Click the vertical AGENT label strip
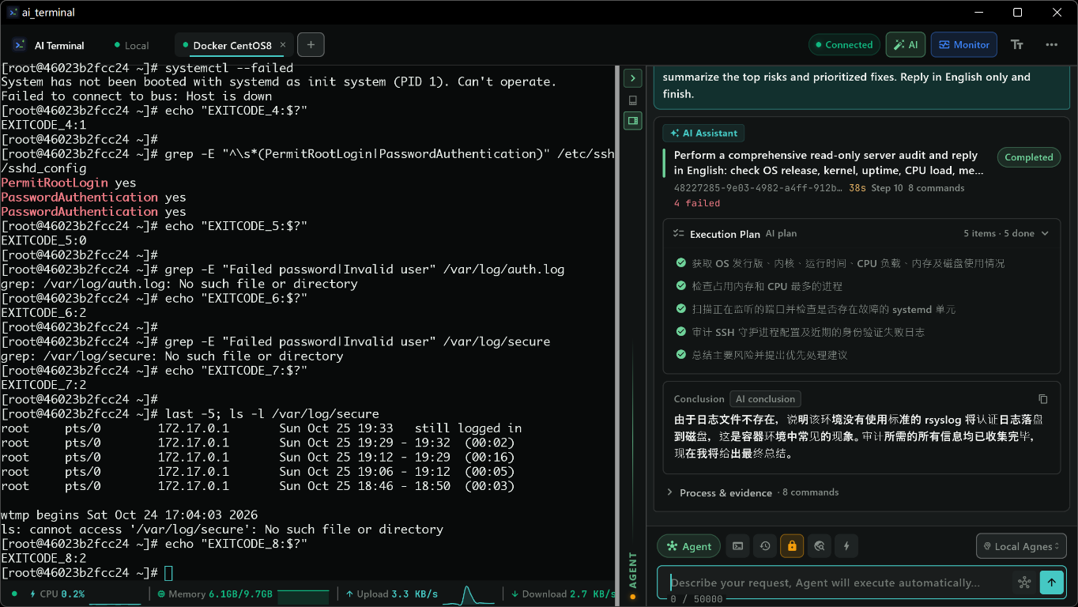 click(x=632, y=571)
